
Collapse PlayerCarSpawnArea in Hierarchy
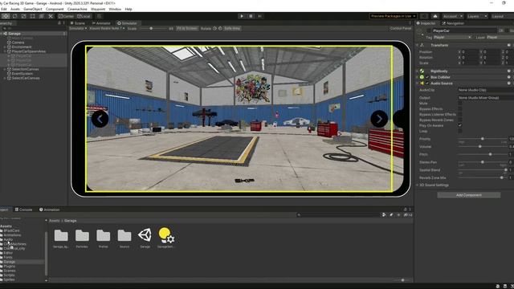tap(5, 51)
